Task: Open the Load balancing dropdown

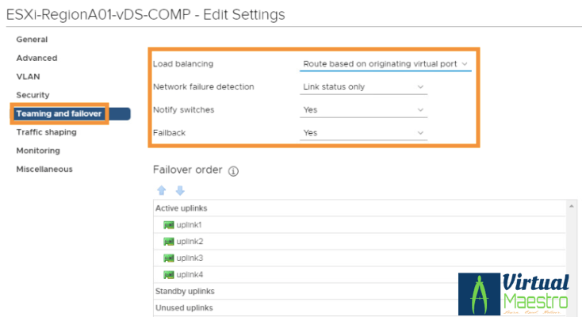Action: point(385,63)
